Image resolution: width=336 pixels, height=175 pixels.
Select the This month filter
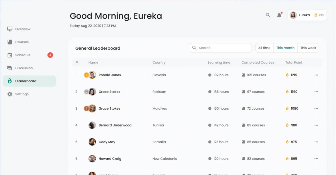285,48
